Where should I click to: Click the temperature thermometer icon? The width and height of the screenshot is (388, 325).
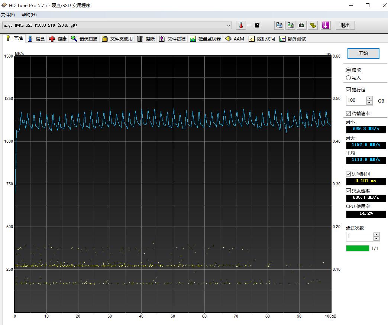[241, 25]
